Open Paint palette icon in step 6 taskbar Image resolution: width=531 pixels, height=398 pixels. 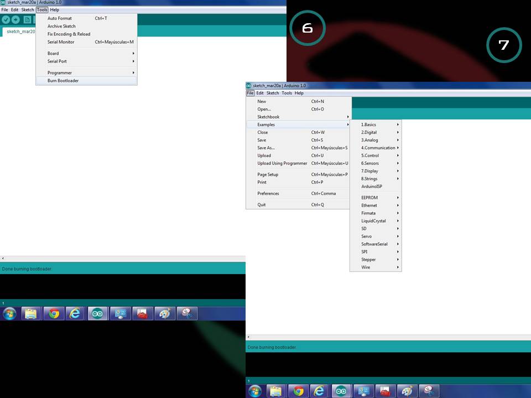click(165, 314)
